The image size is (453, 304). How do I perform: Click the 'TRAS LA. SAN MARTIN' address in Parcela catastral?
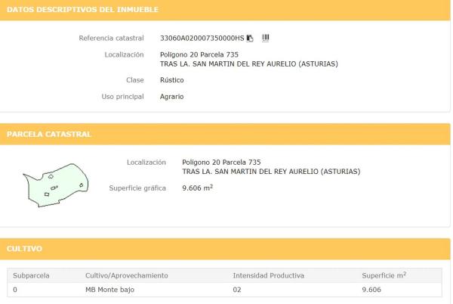tap(271, 171)
